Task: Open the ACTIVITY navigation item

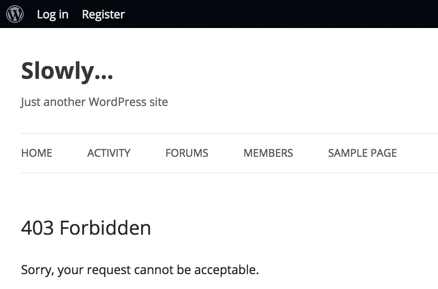Action: coord(109,153)
